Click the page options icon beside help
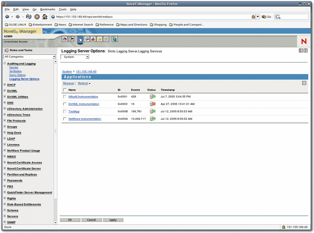The height and width of the screenshot is (233, 314). click(x=301, y=51)
